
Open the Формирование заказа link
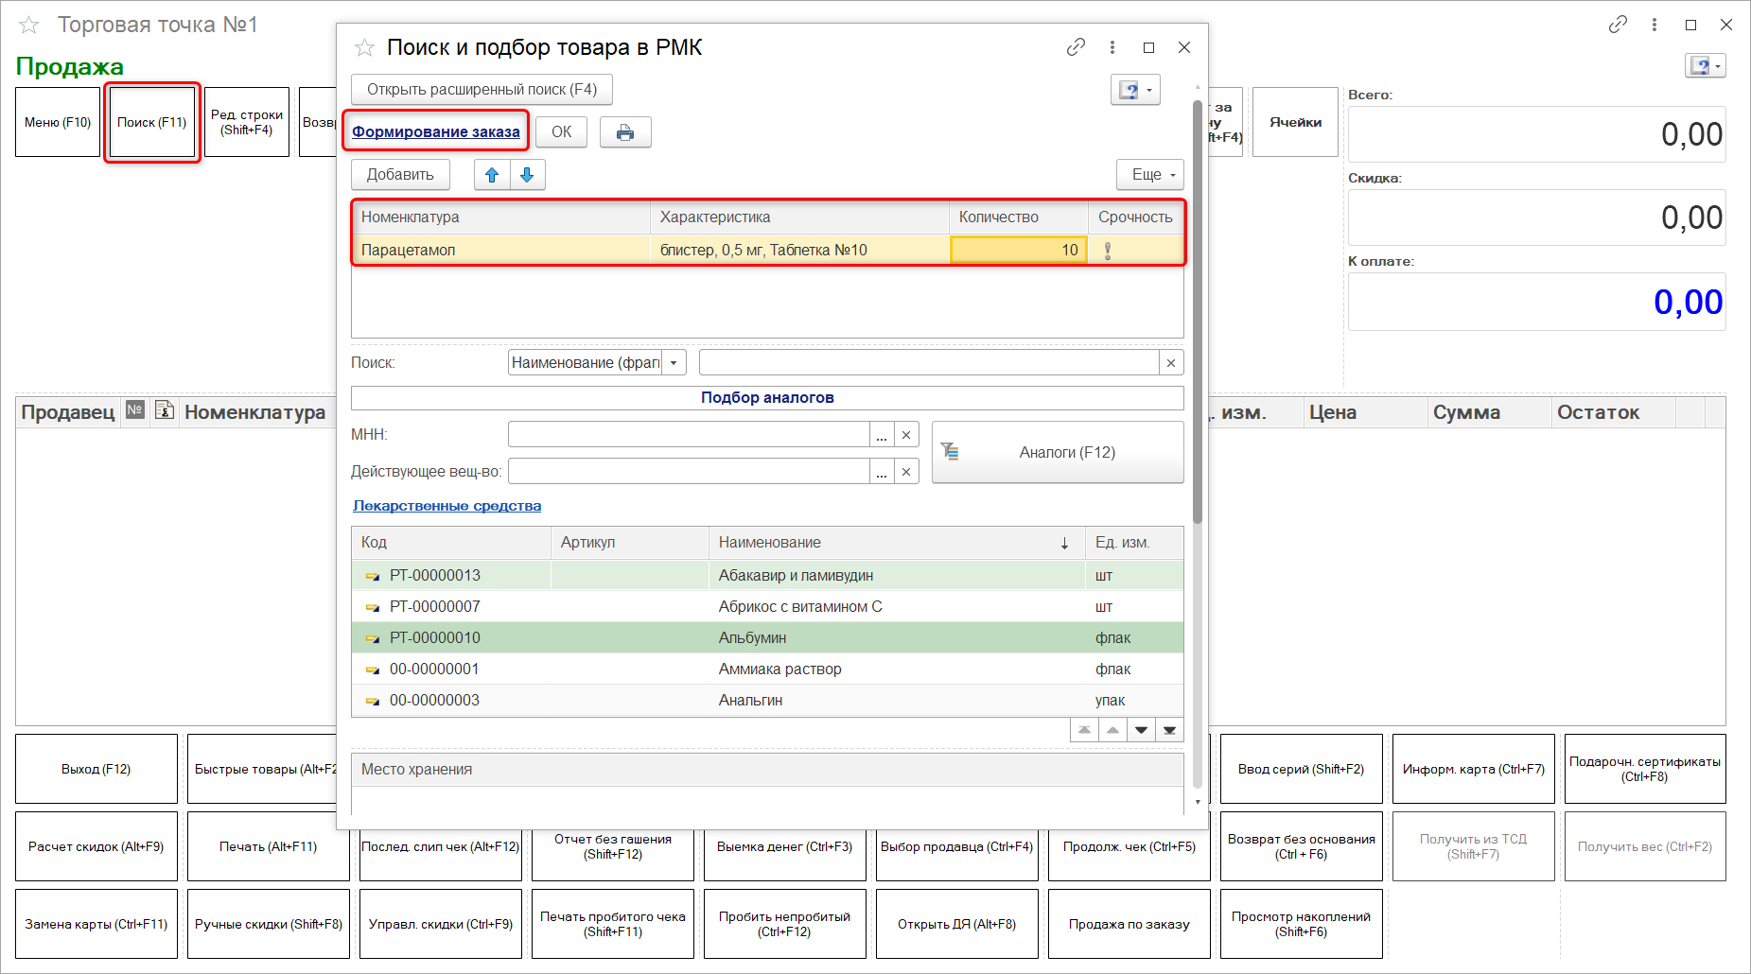click(435, 131)
